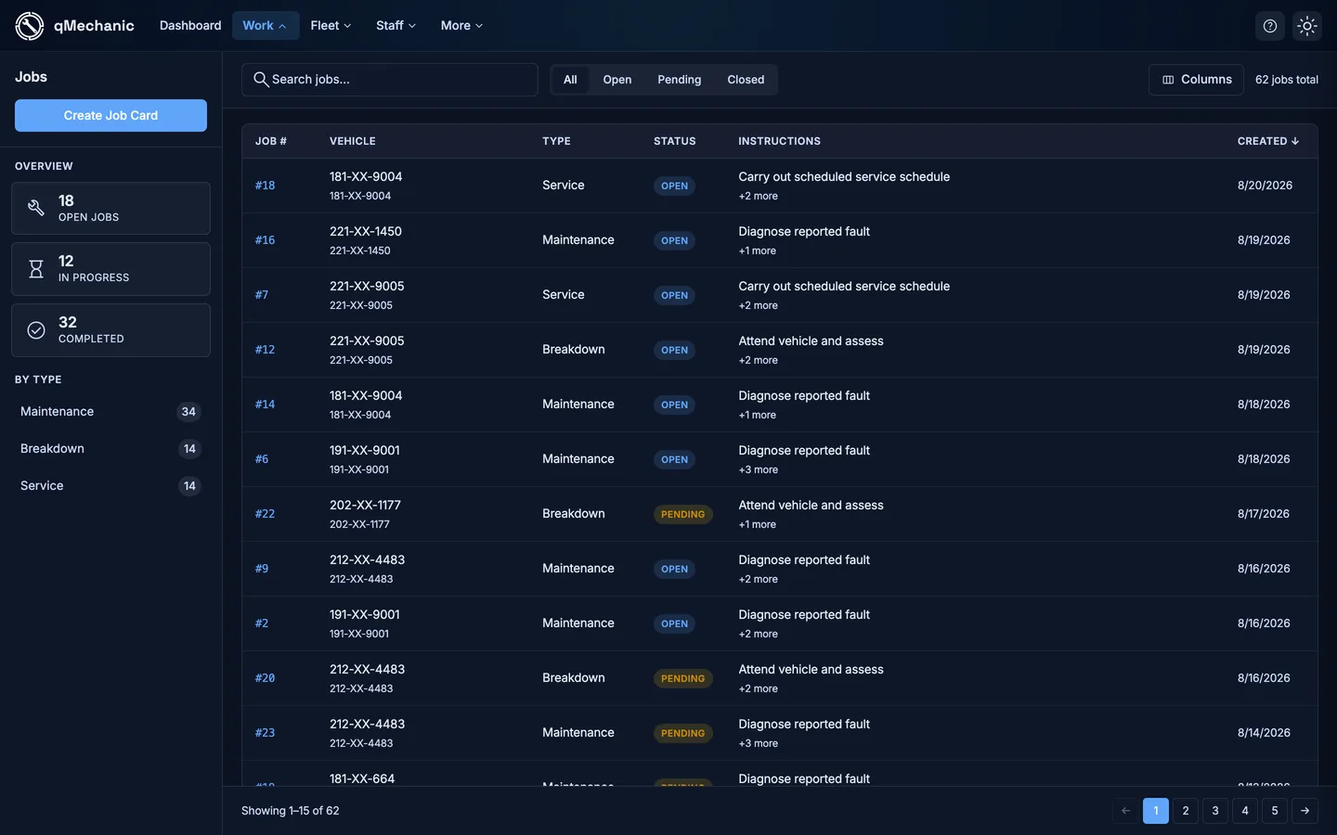Go to next page arrow
The height and width of the screenshot is (835, 1337).
tap(1305, 811)
